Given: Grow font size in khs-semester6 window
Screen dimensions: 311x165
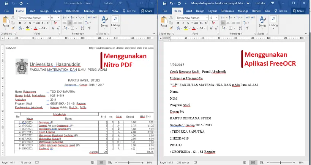Looking at the screenshot, I should pos(53,28).
